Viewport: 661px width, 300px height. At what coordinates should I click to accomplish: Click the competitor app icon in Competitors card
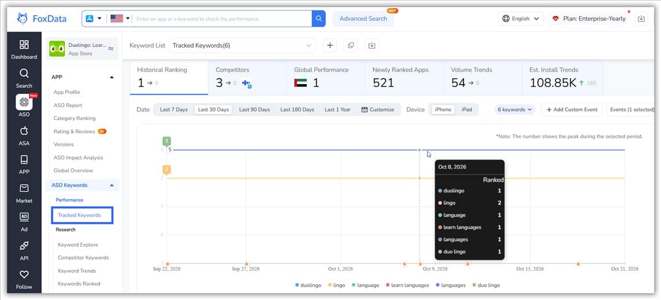pyautogui.click(x=246, y=83)
